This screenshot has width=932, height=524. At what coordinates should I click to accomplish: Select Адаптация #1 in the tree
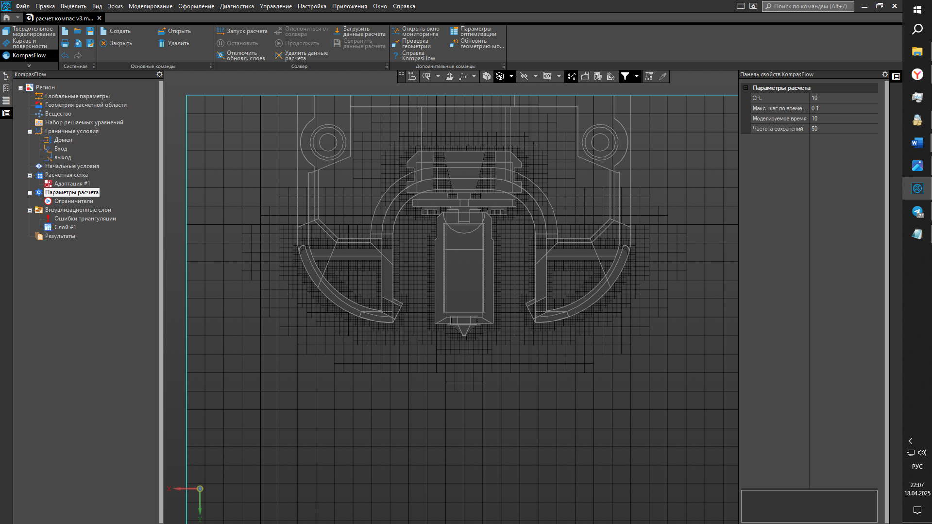click(x=72, y=184)
